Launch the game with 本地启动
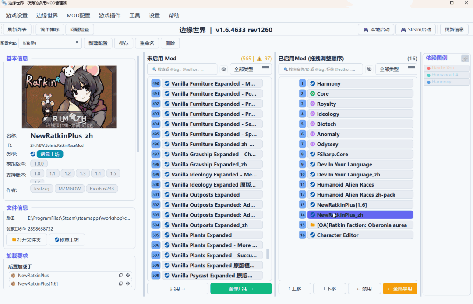 pyautogui.click(x=376, y=30)
